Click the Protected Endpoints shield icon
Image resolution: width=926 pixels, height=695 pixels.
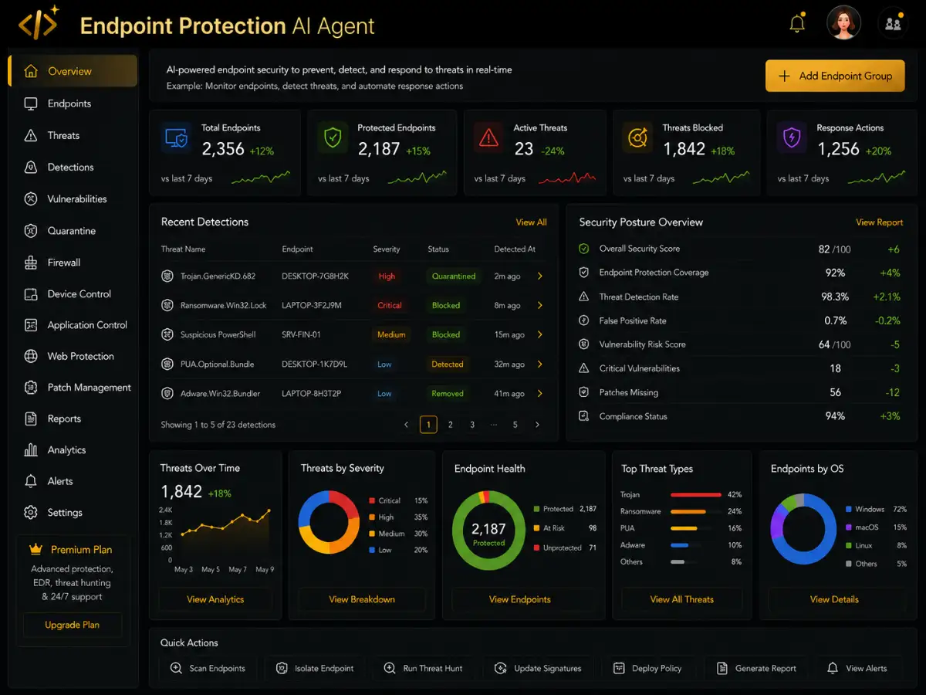click(x=333, y=138)
